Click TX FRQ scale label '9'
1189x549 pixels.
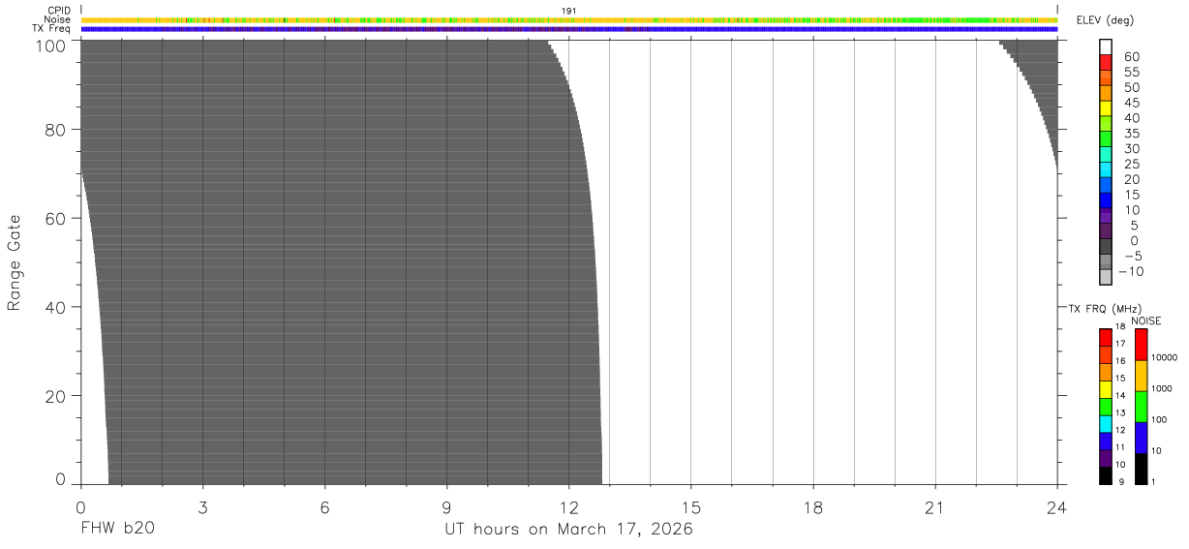pos(1121,482)
